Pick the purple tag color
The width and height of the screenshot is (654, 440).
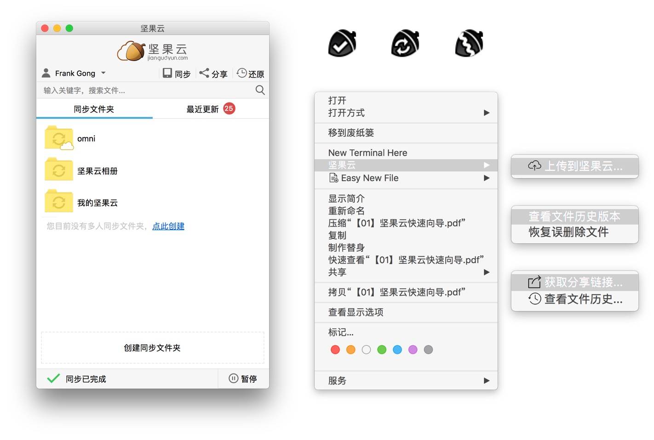tap(413, 350)
